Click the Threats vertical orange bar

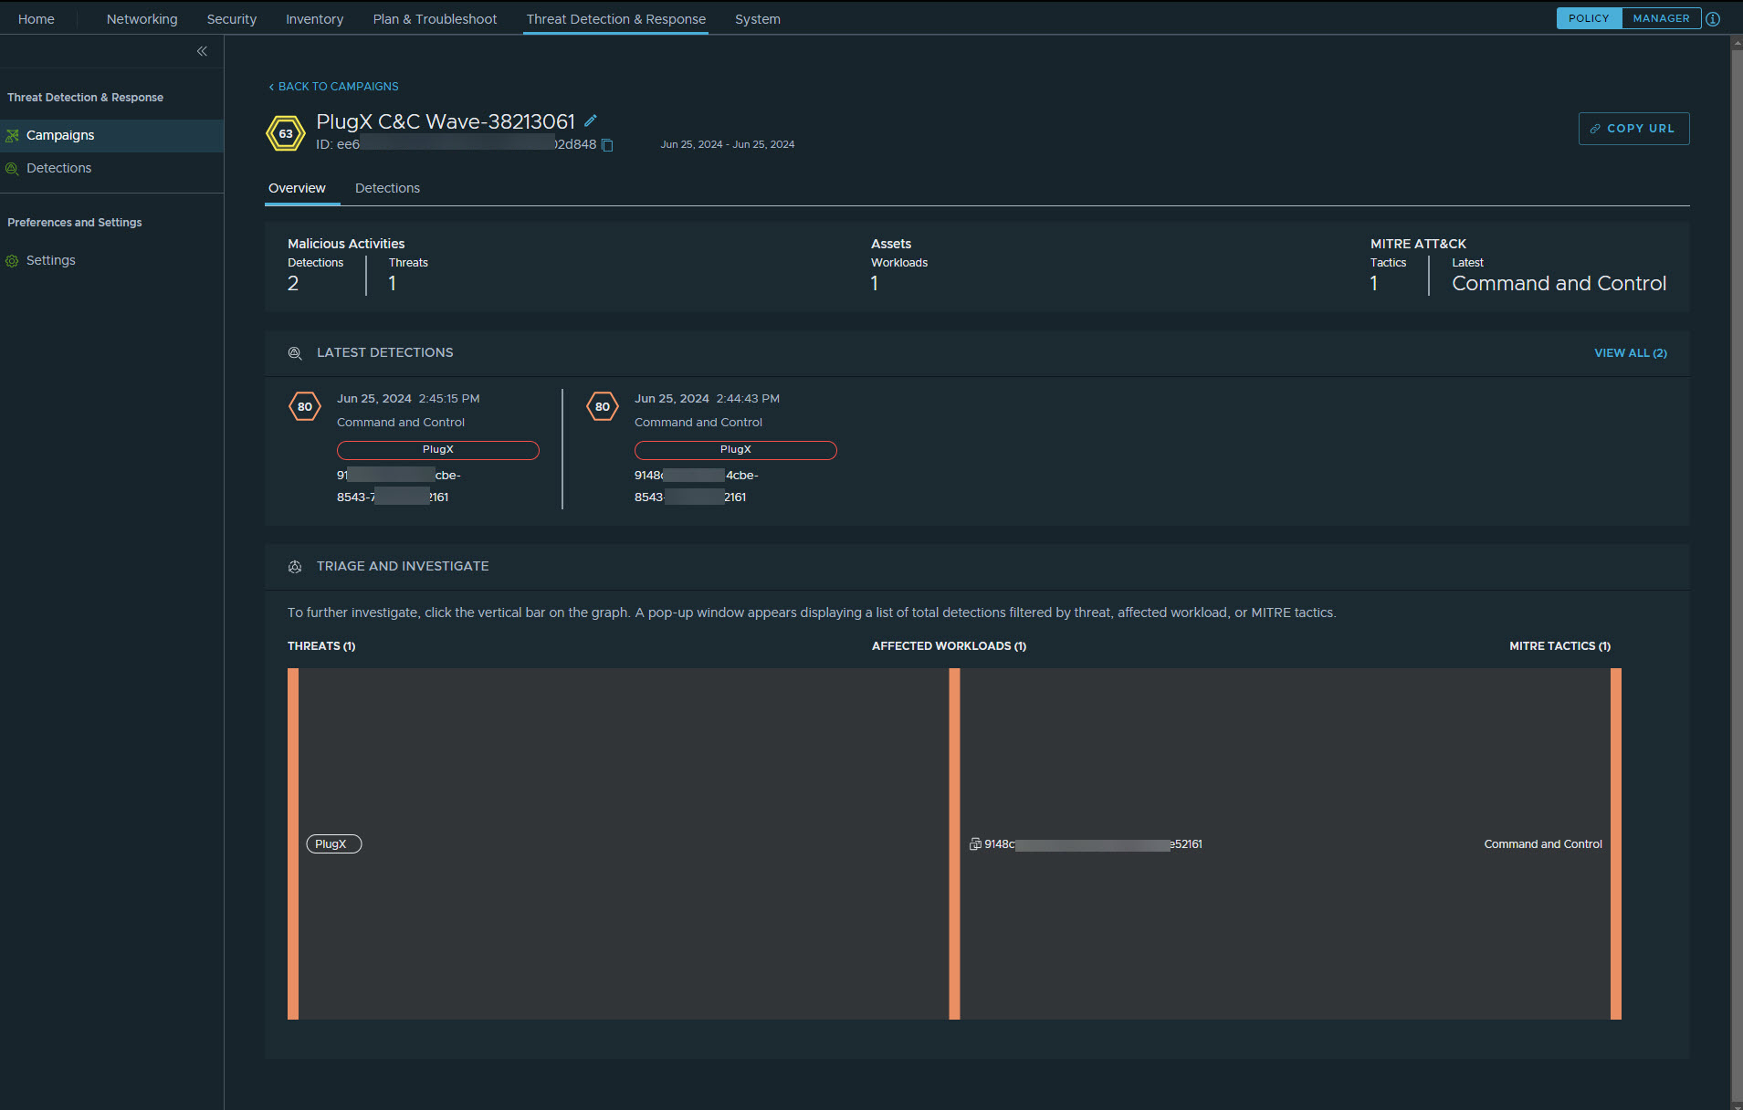point(293,844)
